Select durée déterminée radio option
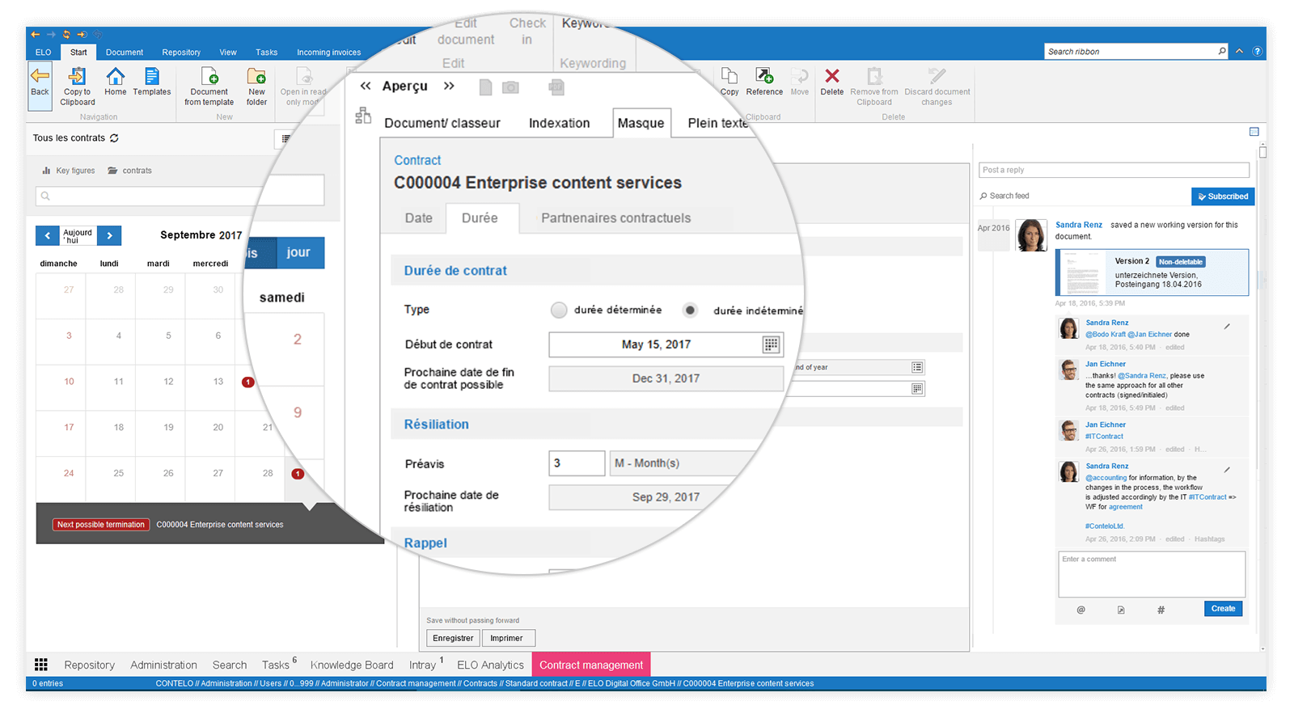Screen dimensions: 1294x718 point(559,310)
